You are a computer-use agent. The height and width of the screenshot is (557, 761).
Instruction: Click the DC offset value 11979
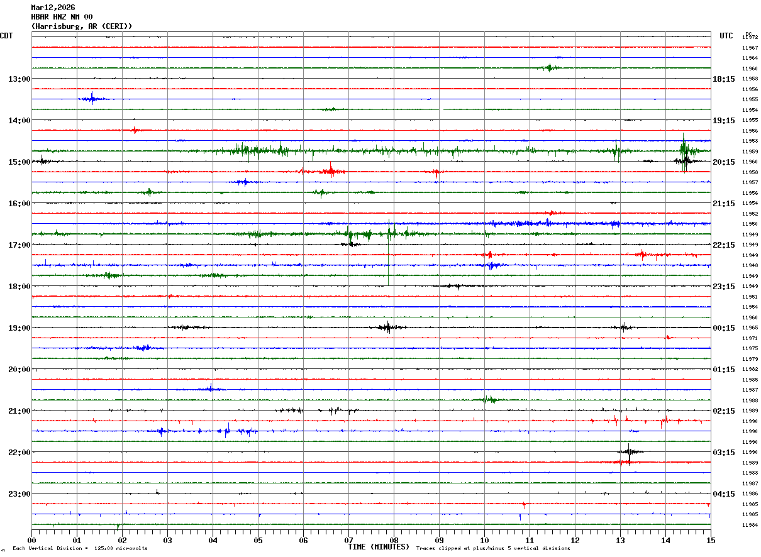click(x=750, y=359)
